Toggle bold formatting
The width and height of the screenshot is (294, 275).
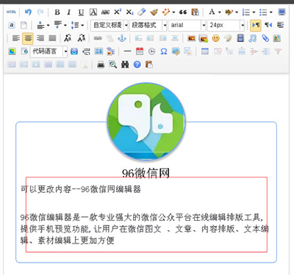pyautogui.click(x=57, y=12)
